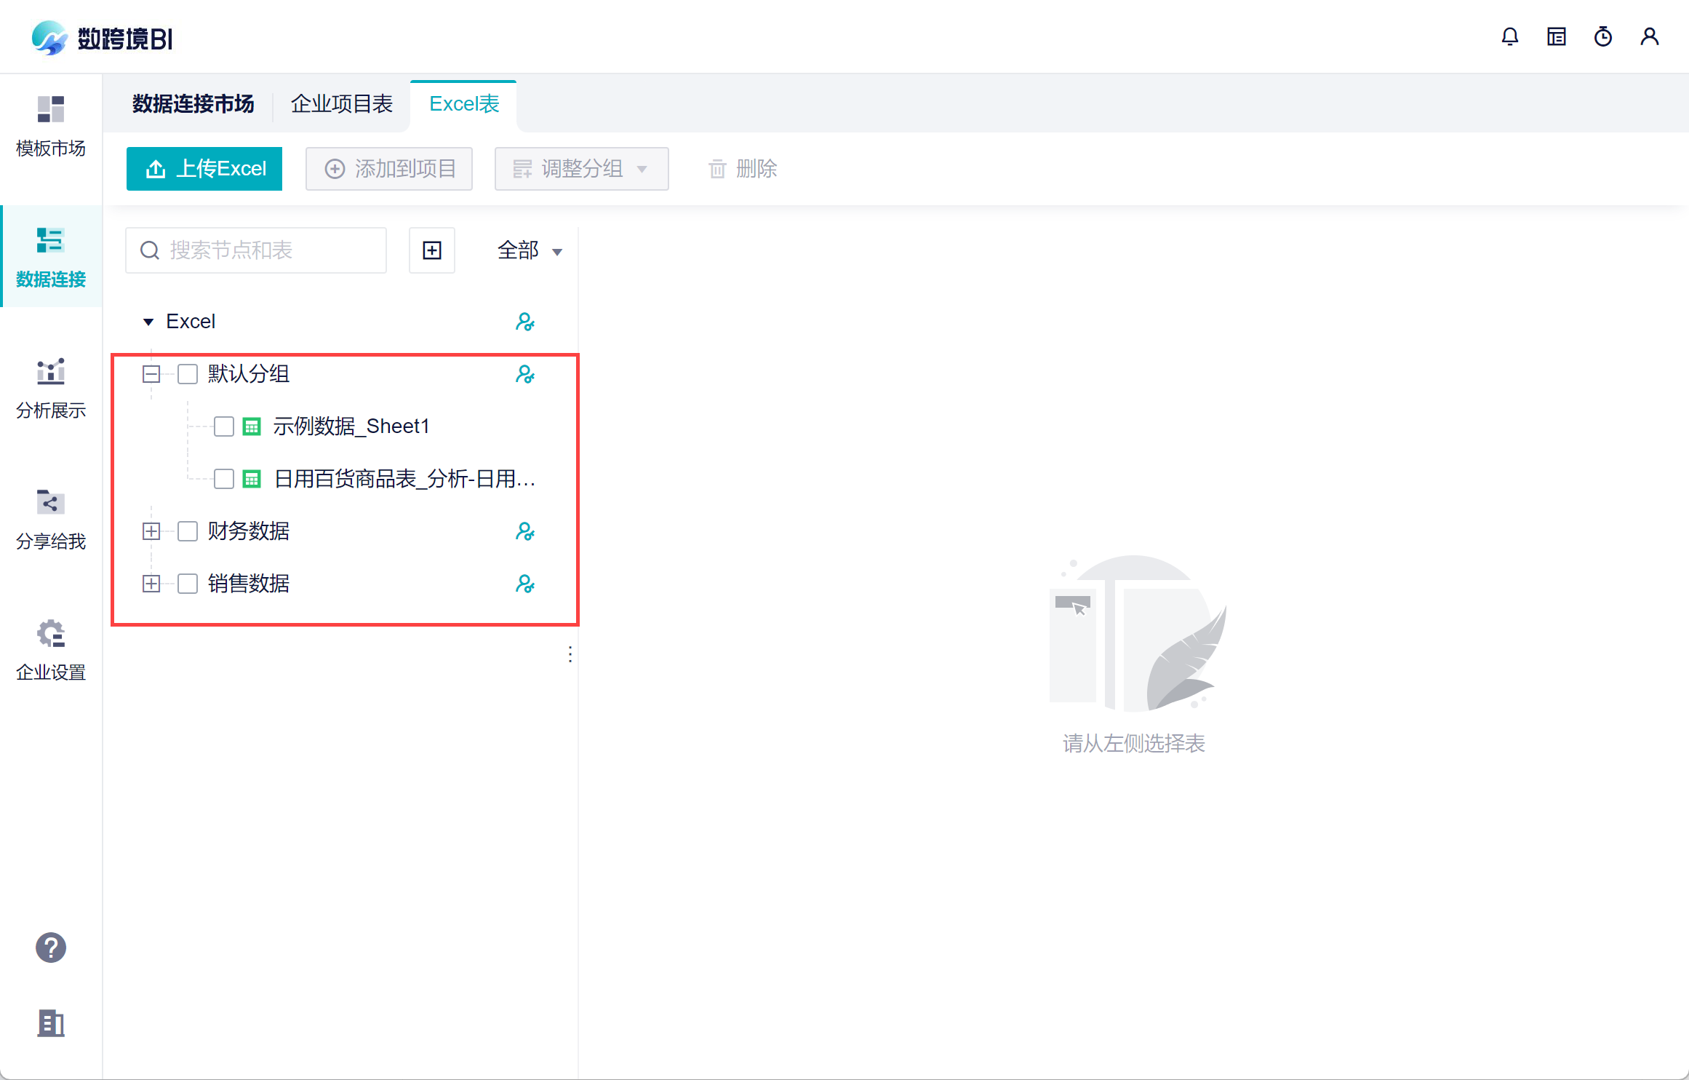Click the timer clock icon in header
This screenshot has height=1080, width=1689.
pos(1602,36)
